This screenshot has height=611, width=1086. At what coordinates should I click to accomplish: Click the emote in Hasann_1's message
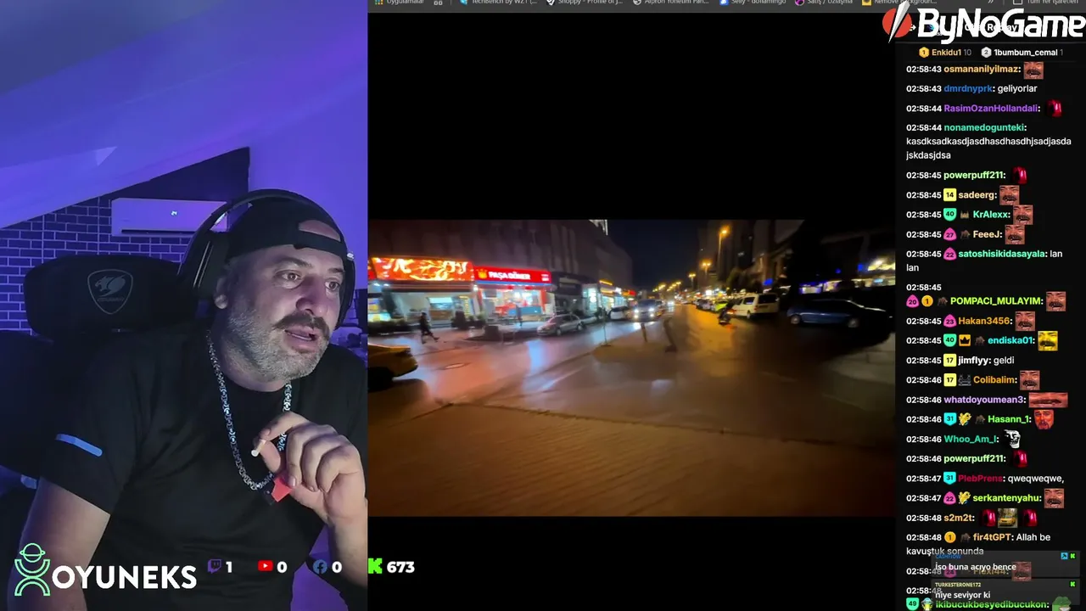[x=1044, y=419]
